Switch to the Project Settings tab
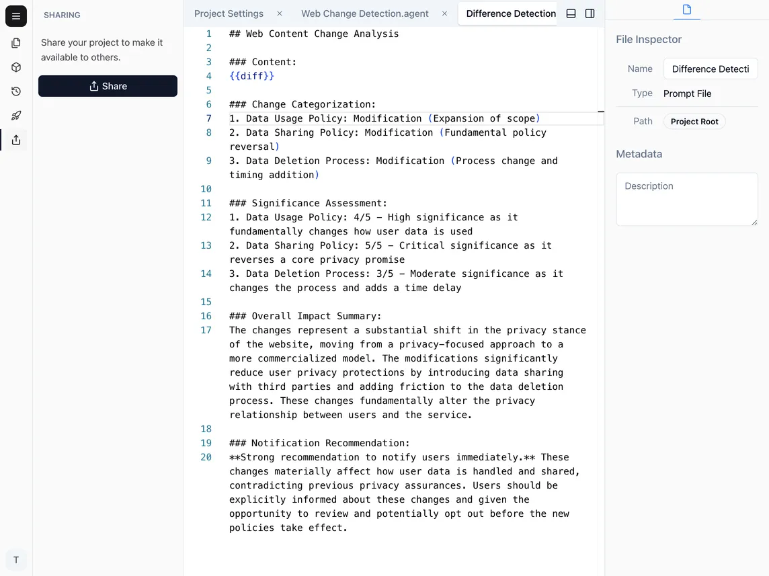Screen dimensions: 769x576 pyautogui.click(x=229, y=13)
